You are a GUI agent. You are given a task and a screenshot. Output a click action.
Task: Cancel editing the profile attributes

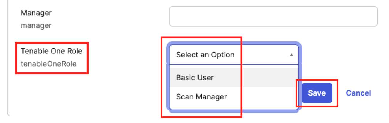click(x=358, y=93)
